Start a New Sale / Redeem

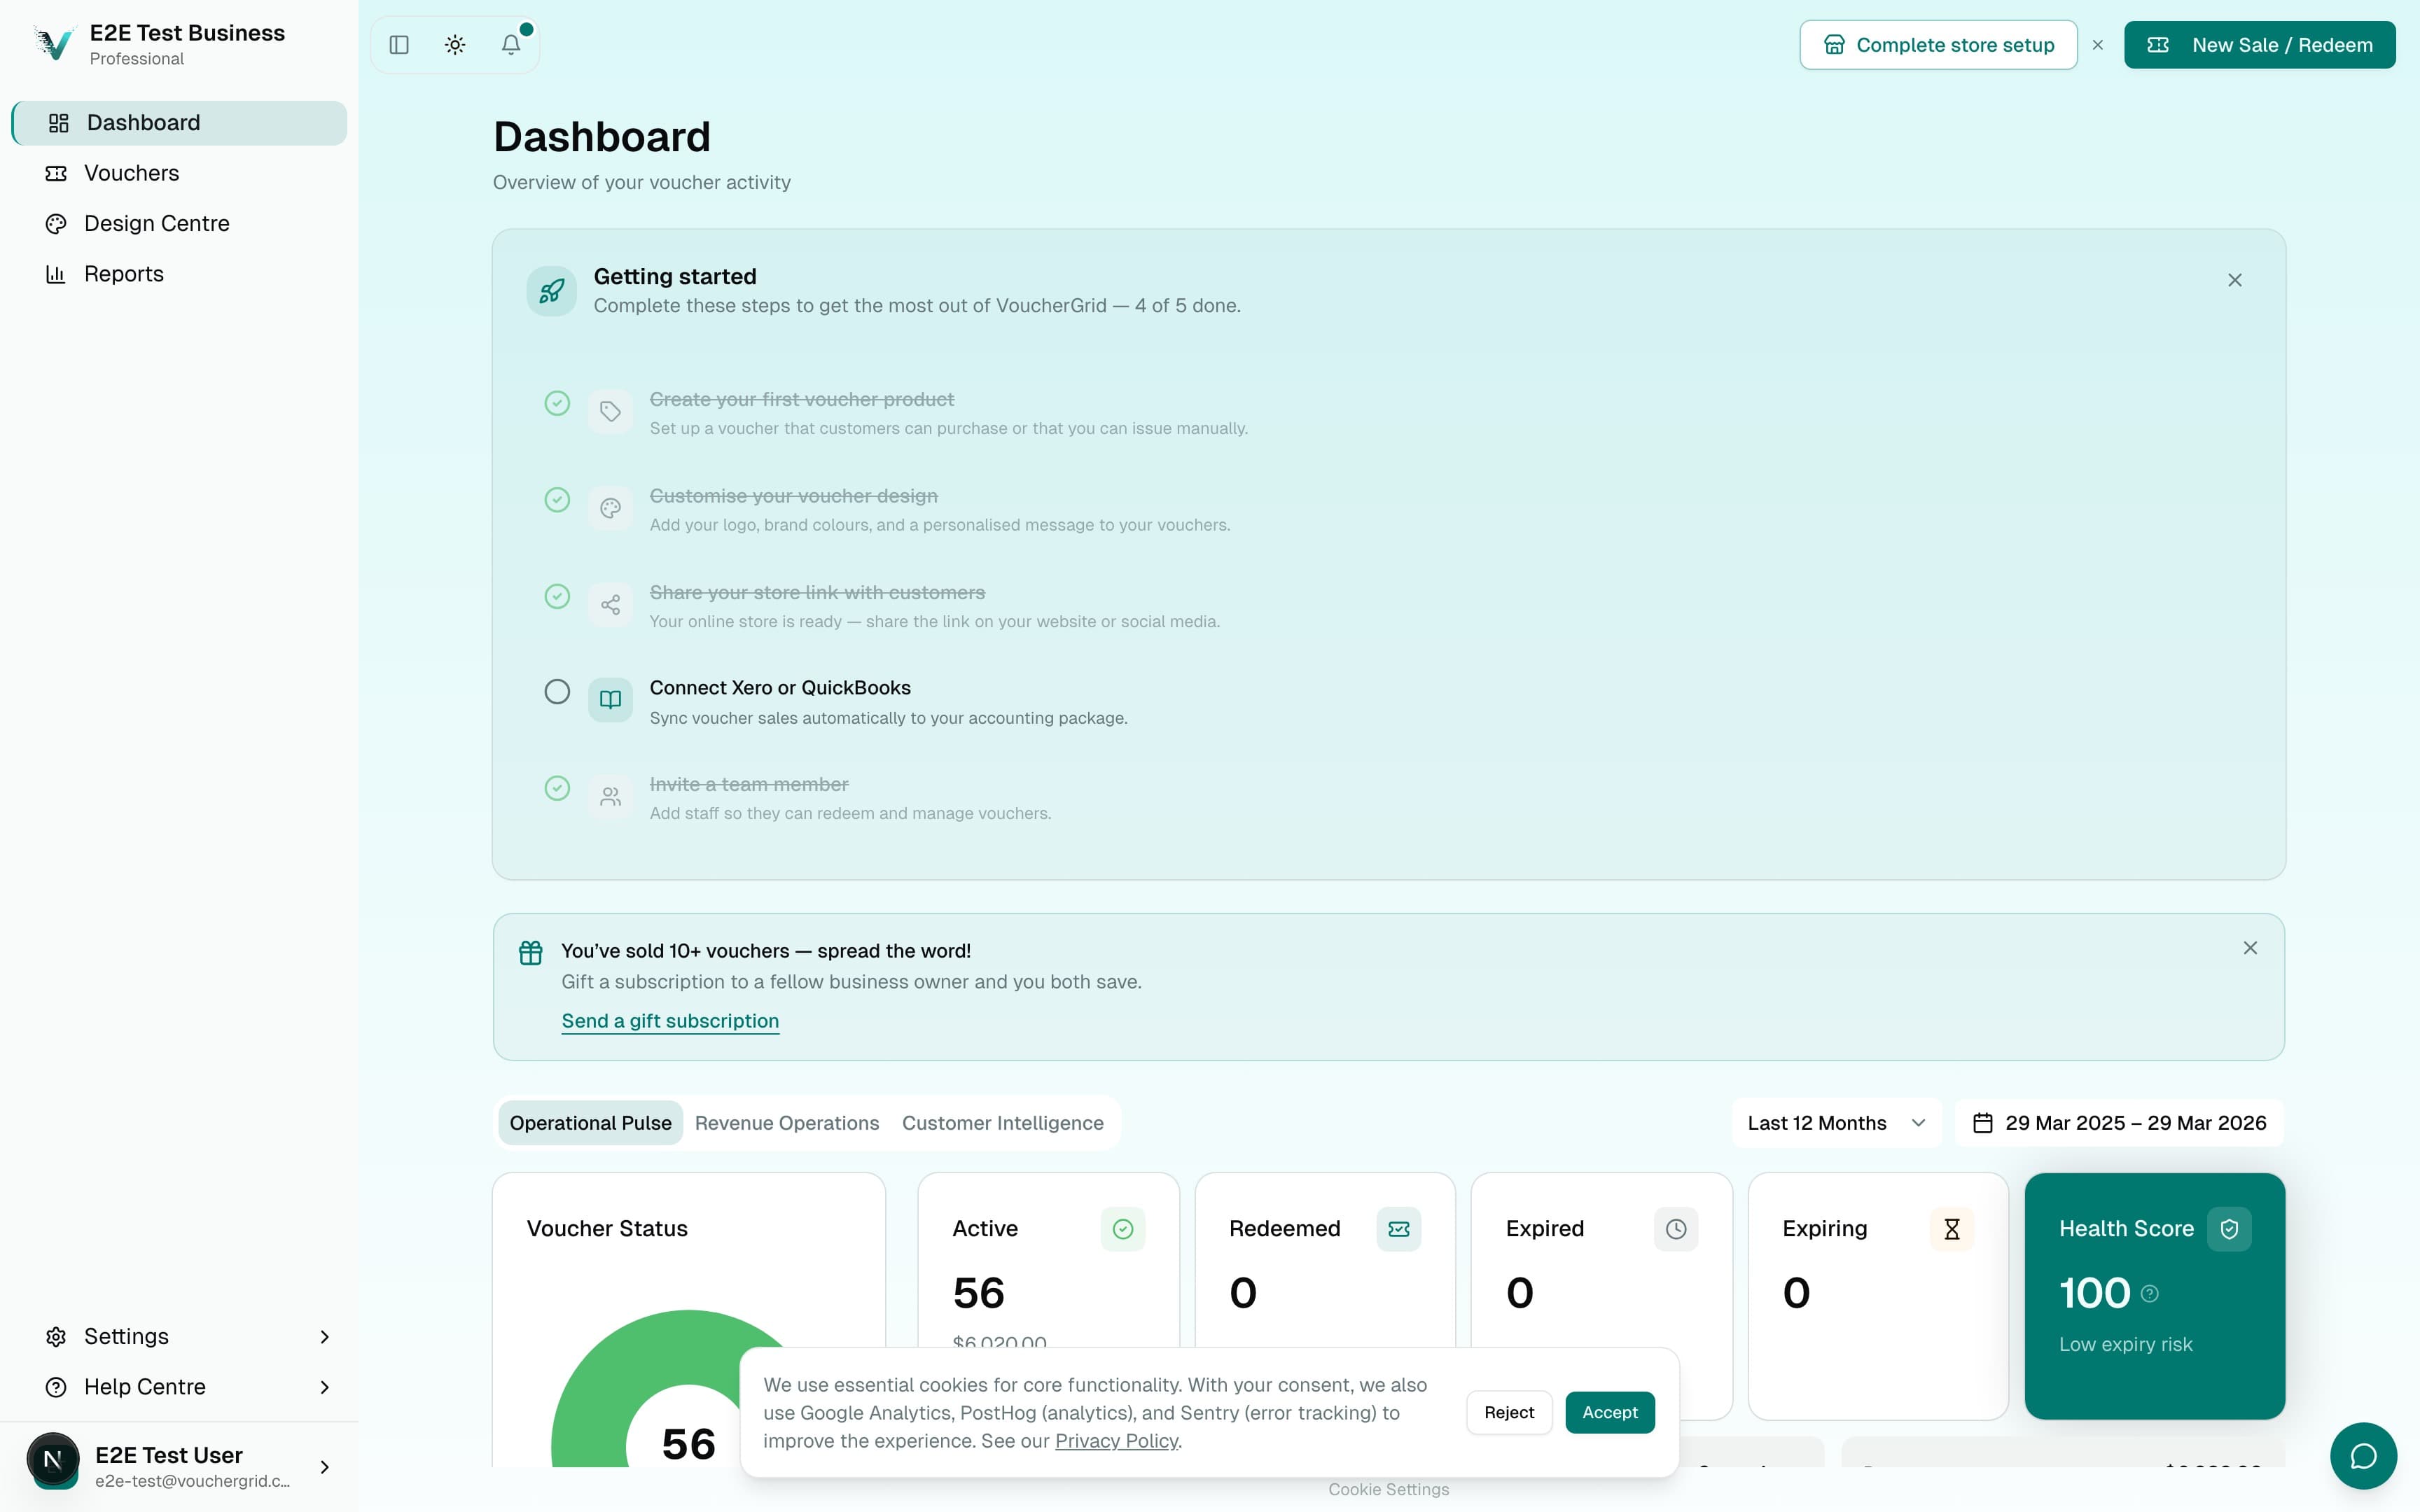coord(2259,45)
